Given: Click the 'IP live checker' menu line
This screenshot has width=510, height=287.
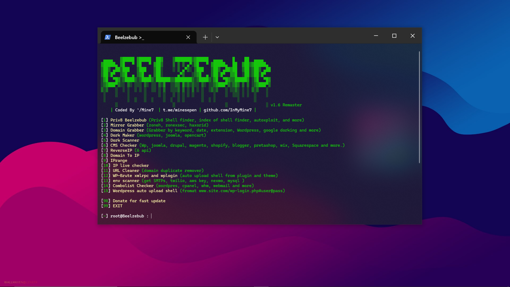Looking at the screenshot, I should coord(125,166).
